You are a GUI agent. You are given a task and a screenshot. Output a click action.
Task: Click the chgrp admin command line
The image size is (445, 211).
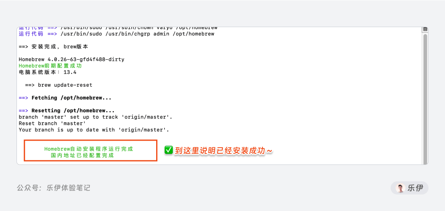point(116,34)
